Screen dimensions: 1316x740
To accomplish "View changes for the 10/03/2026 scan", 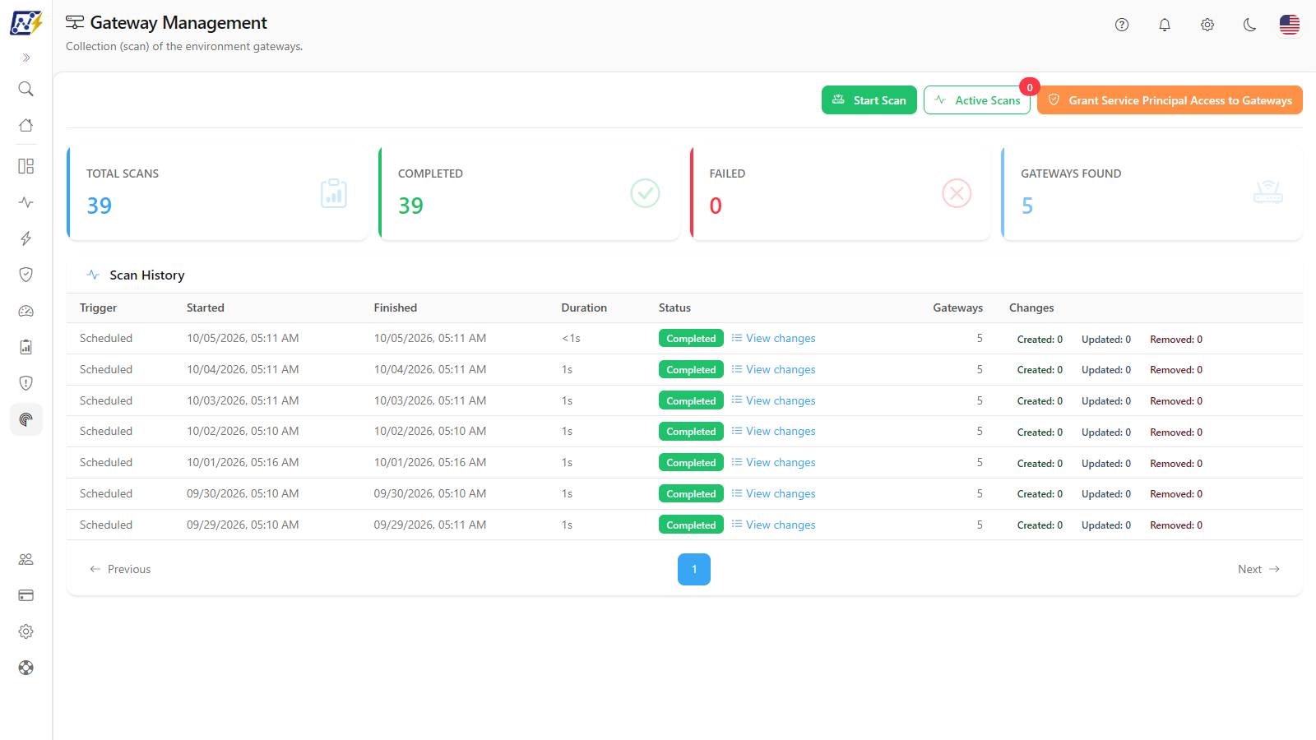I will [773, 400].
